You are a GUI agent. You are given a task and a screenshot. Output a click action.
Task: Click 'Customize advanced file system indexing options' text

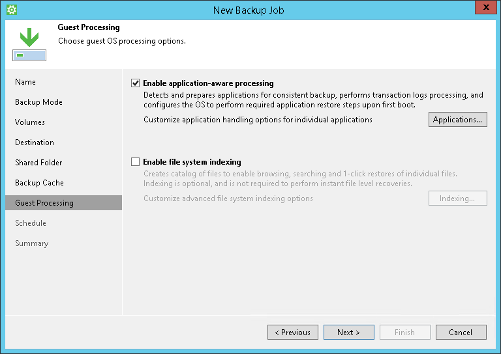[x=228, y=198]
